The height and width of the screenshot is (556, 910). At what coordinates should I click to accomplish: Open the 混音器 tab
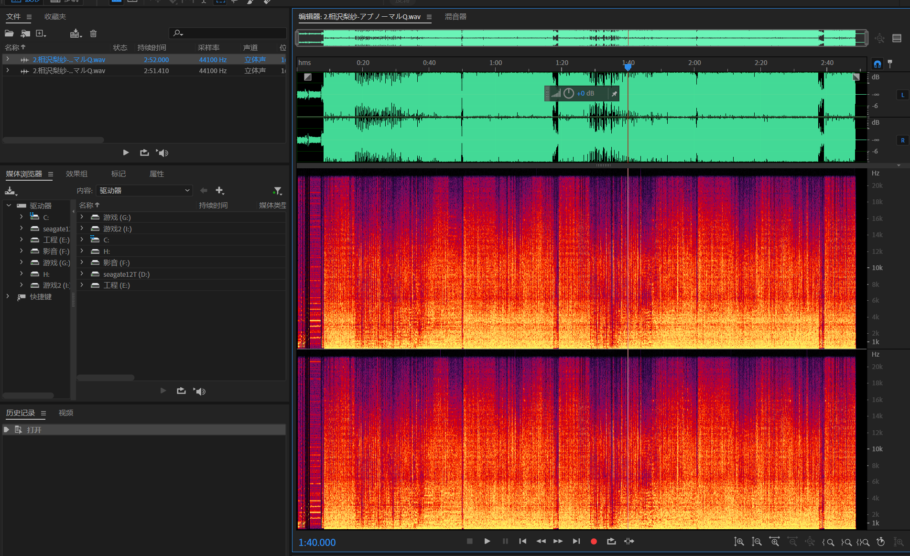click(455, 17)
